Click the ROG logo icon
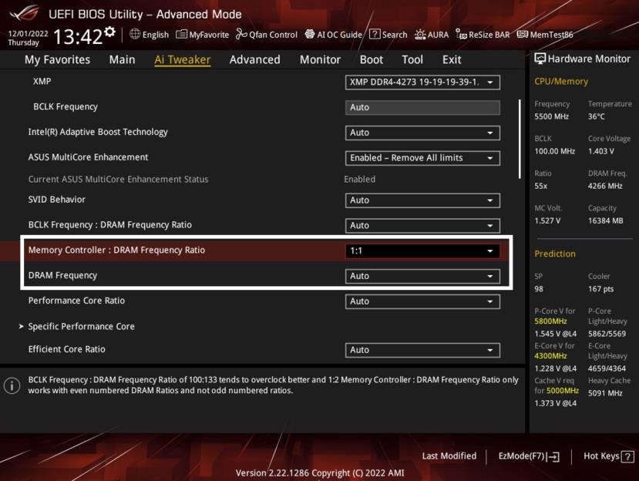The height and width of the screenshot is (481, 639). pos(25,13)
